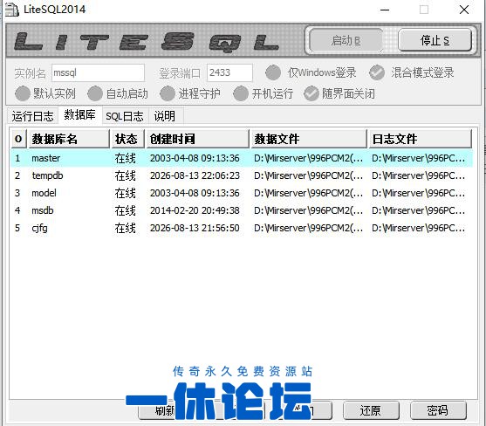This screenshot has width=486, height=426.
Task: Select the tempdb database row
Action: tap(242, 175)
